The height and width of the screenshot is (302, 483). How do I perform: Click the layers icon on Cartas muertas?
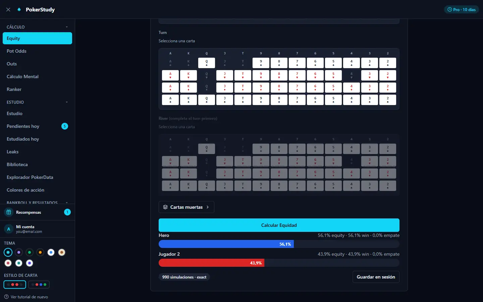click(165, 207)
